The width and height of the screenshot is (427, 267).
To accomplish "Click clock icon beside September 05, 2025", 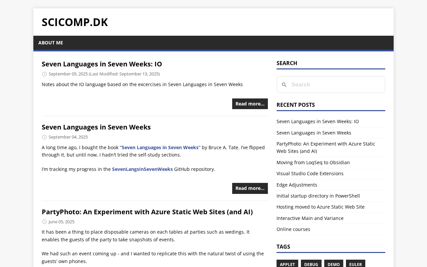I will pos(44,74).
